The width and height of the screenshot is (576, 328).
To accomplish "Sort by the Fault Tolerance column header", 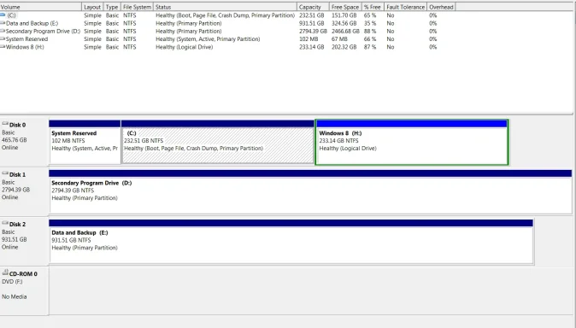I will (x=405, y=7).
